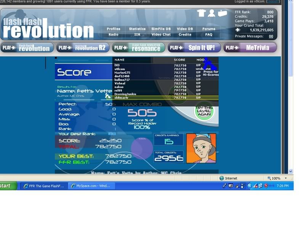The width and height of the screenshot is (305, 229).
Task: Select nakao row in hi-scores table
Action: (165, 87)
